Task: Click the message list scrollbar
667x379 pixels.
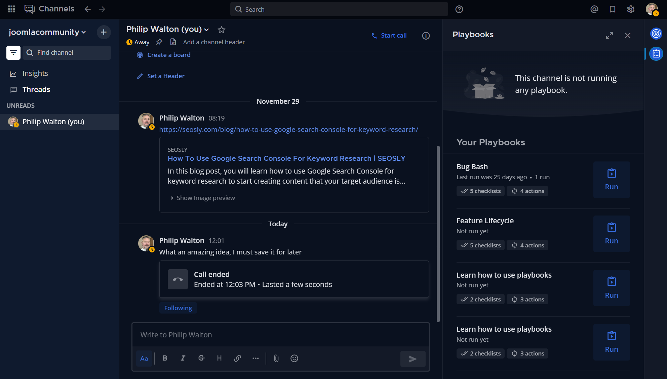Action: [438, 233]
